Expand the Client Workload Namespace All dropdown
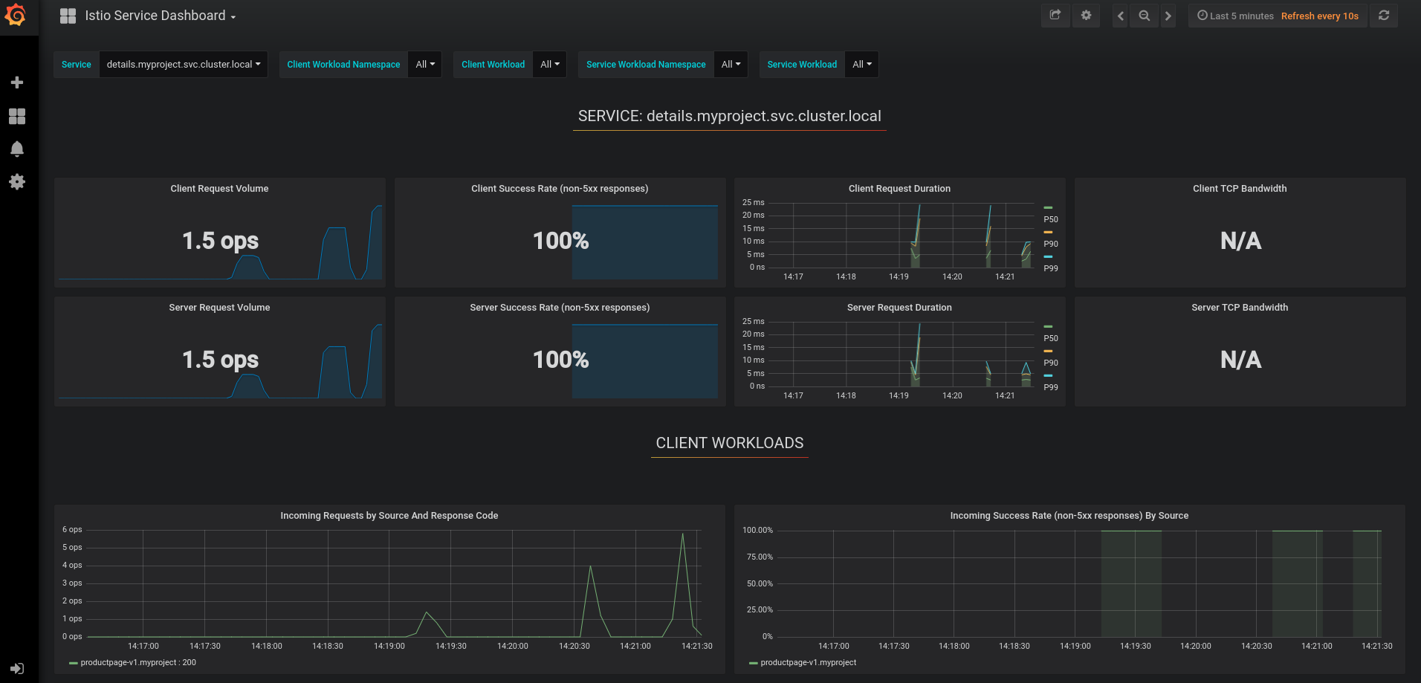 pos(425,65)
